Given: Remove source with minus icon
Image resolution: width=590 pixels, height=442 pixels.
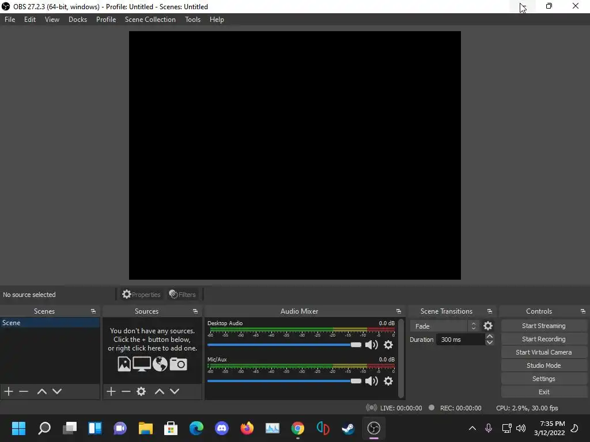Looking at the screenshot, I should coord(126,391).
